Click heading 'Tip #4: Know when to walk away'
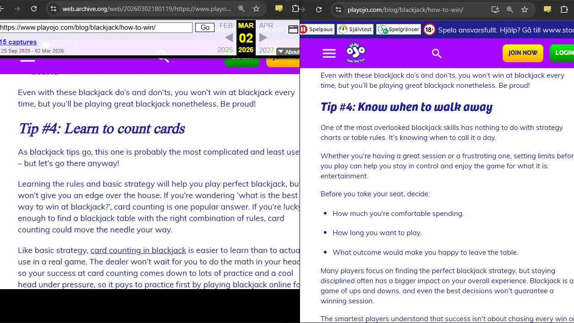The height and width of the screenshot is (323, 574). click(x=407, y=107)
